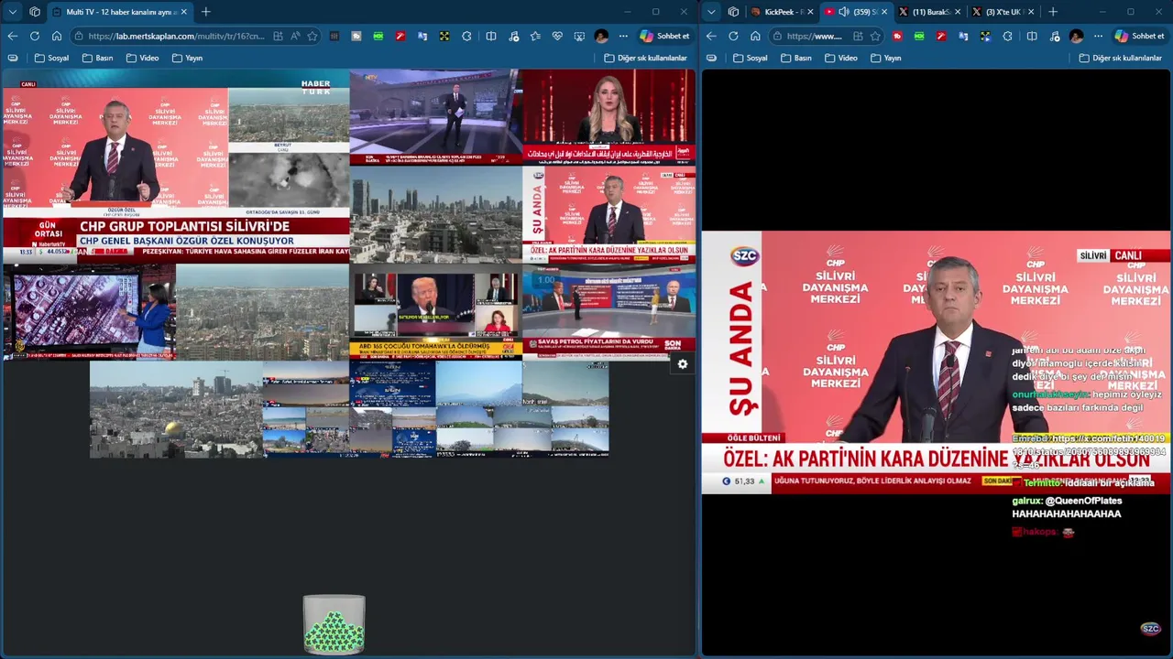Close the (3) X'te UK tab
1173x659 pixels.
[x=1031, y=12]
